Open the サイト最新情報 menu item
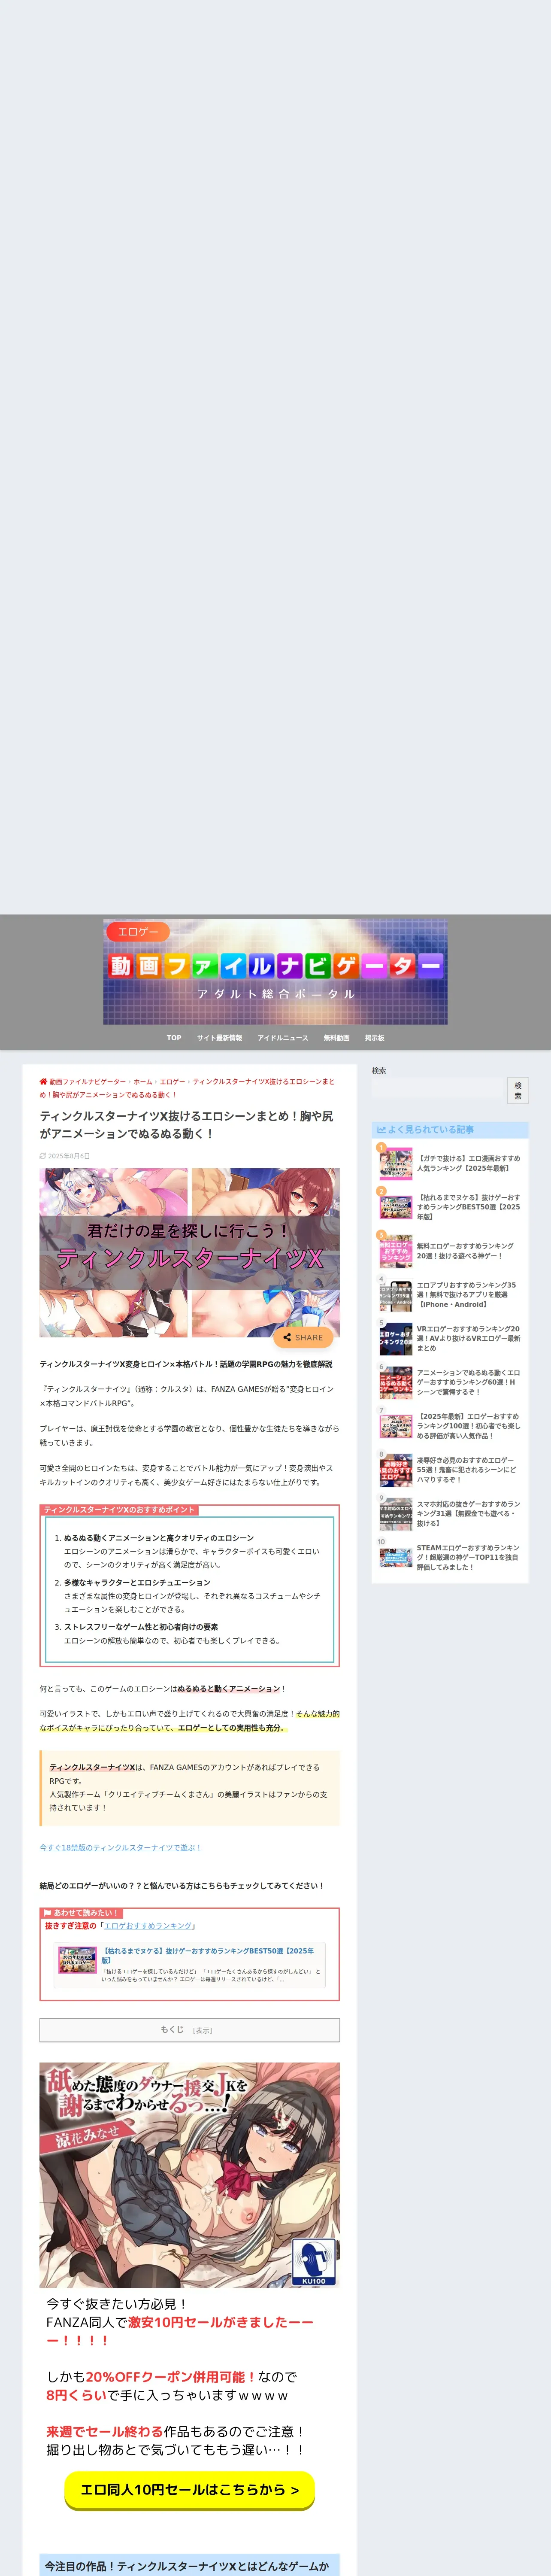The image size is (551, 2576). (x=219, y=1038)
